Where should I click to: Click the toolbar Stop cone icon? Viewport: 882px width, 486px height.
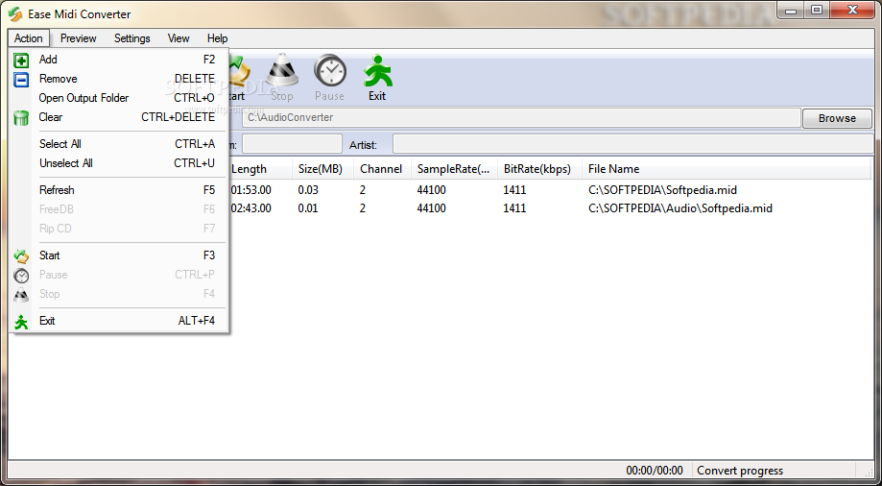(282, 70)
